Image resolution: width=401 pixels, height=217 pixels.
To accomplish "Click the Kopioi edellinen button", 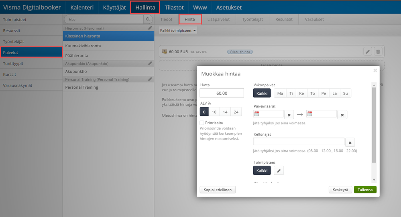I will coord(218,190).
